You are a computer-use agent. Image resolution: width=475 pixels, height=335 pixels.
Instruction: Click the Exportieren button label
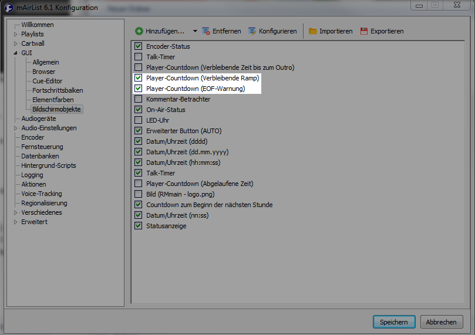tap(387, 31)
